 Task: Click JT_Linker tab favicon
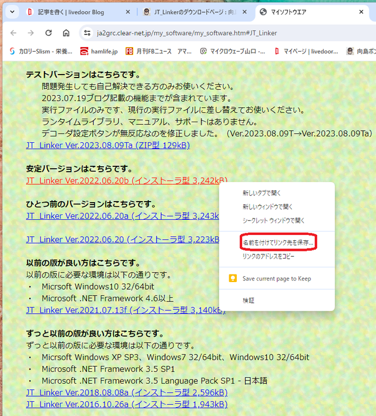(x=146, y=12)
